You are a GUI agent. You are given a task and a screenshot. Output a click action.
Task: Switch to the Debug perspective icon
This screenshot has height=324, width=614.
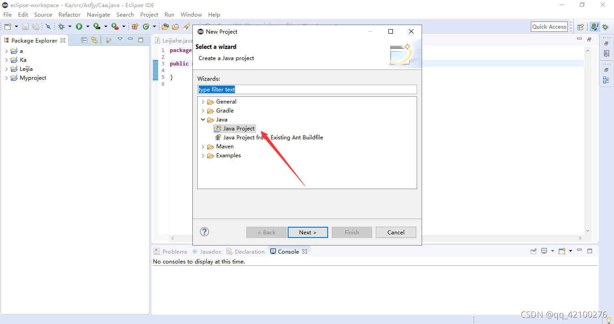605,27
